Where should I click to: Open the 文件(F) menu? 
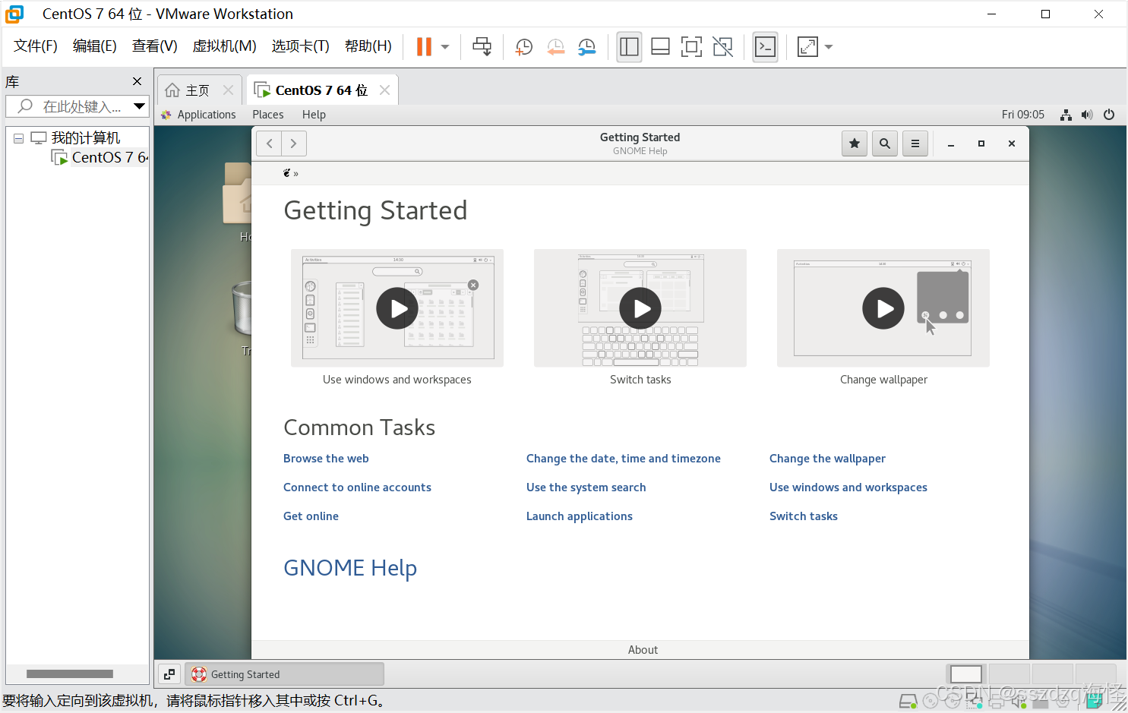click(36, 46)
